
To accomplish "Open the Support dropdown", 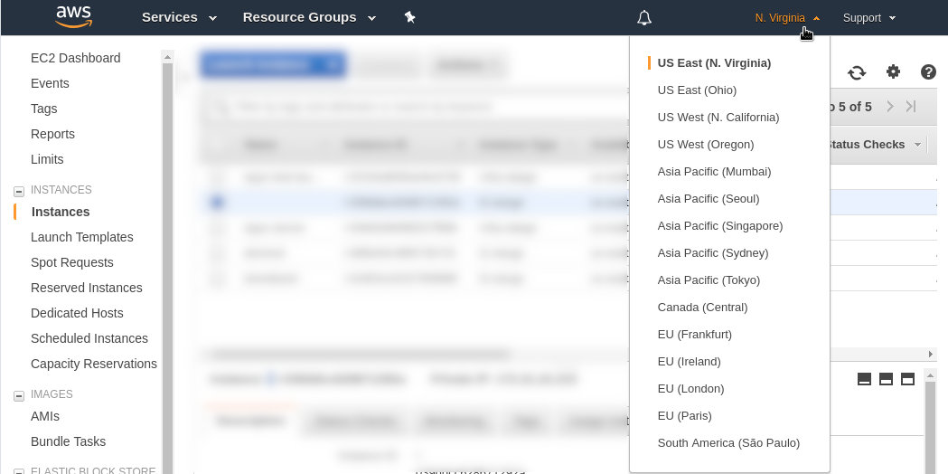I will tap(868, 17).
